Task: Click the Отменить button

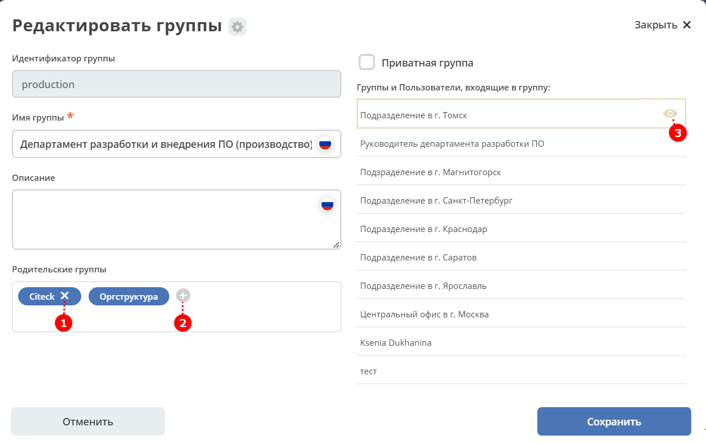Action: (88, 421)
